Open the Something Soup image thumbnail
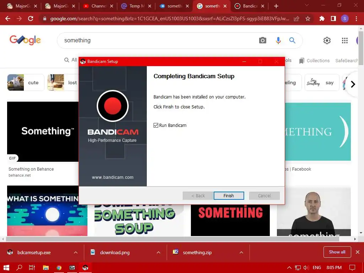364x273 pixels. [x=139, y=220]
